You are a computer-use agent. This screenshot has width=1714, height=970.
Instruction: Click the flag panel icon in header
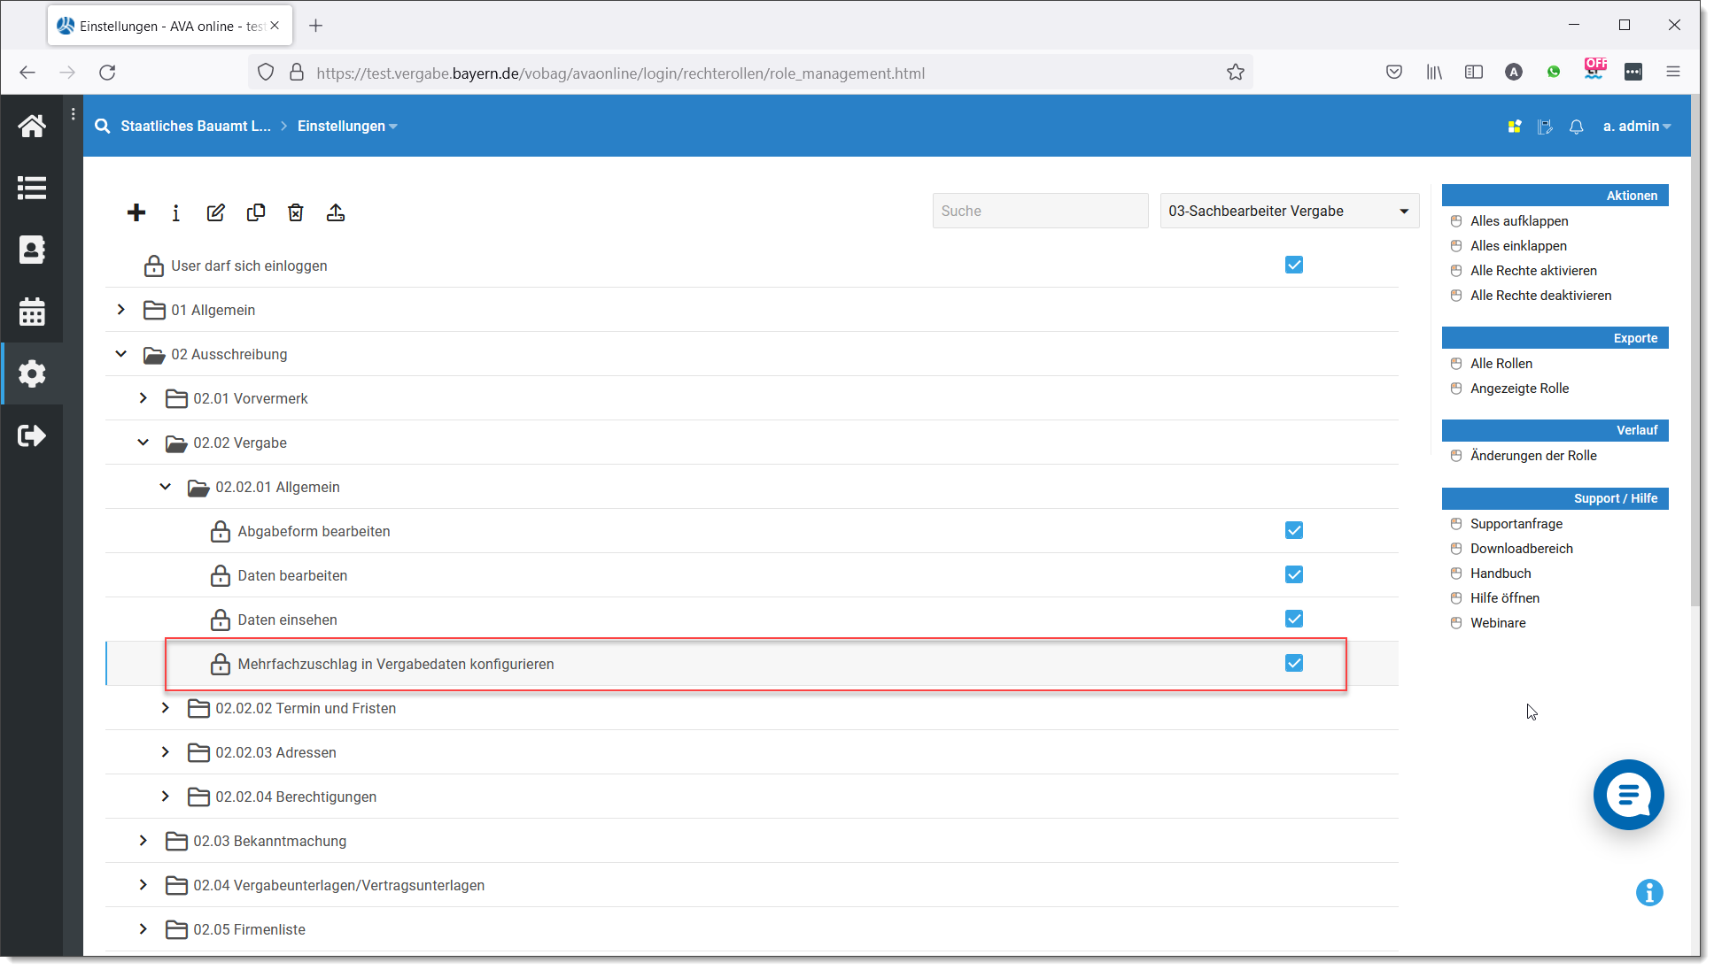(1545, 127)
